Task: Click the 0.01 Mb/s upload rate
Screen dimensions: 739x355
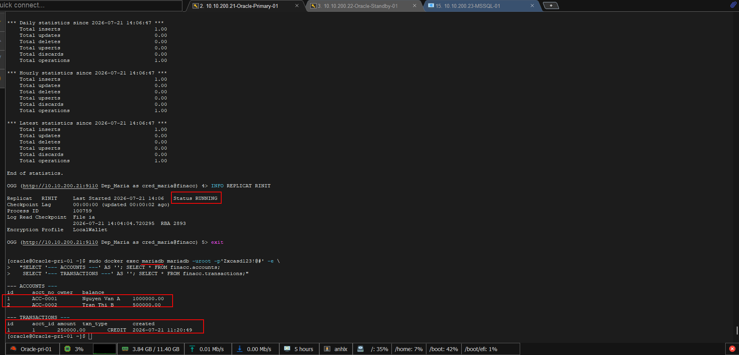Action: point(212,349)
